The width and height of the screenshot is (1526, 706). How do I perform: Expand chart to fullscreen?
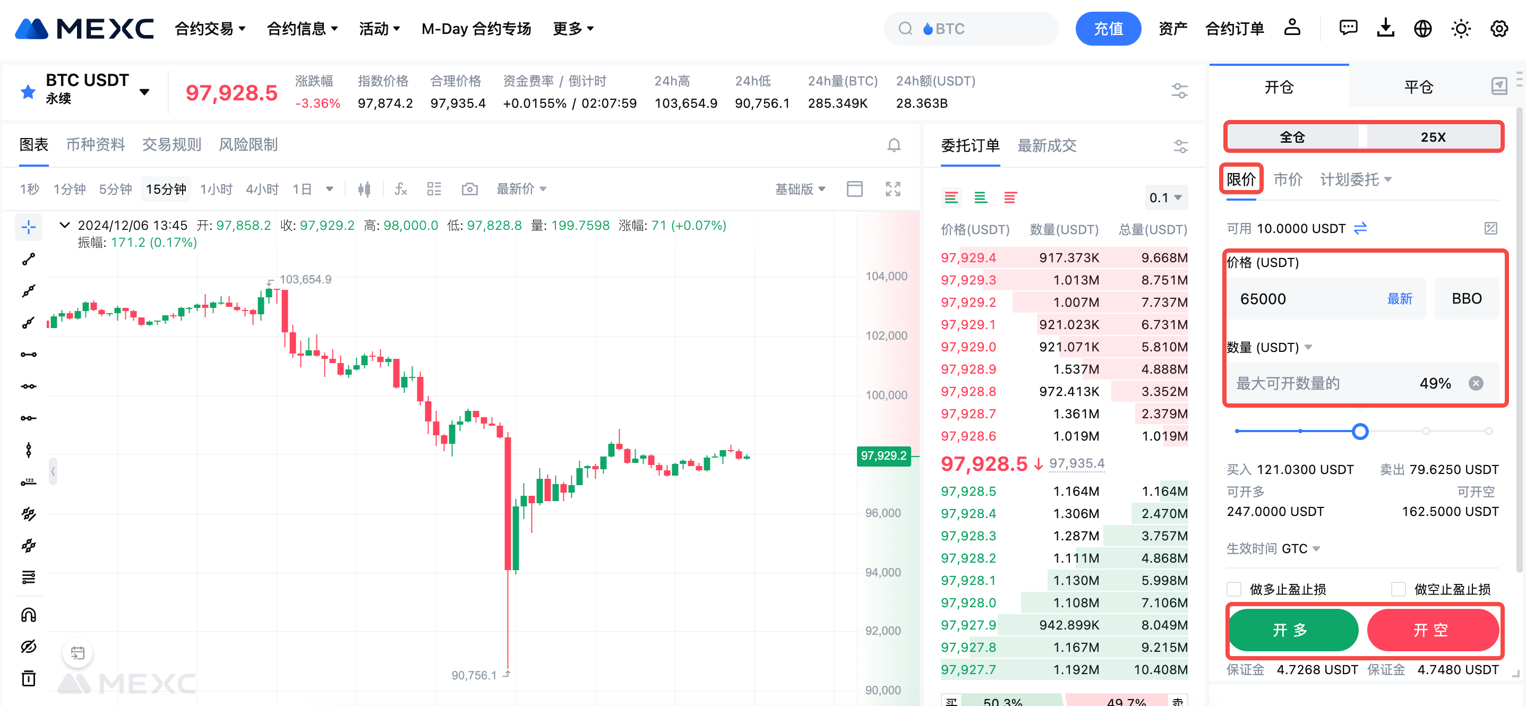pos(892,189)
